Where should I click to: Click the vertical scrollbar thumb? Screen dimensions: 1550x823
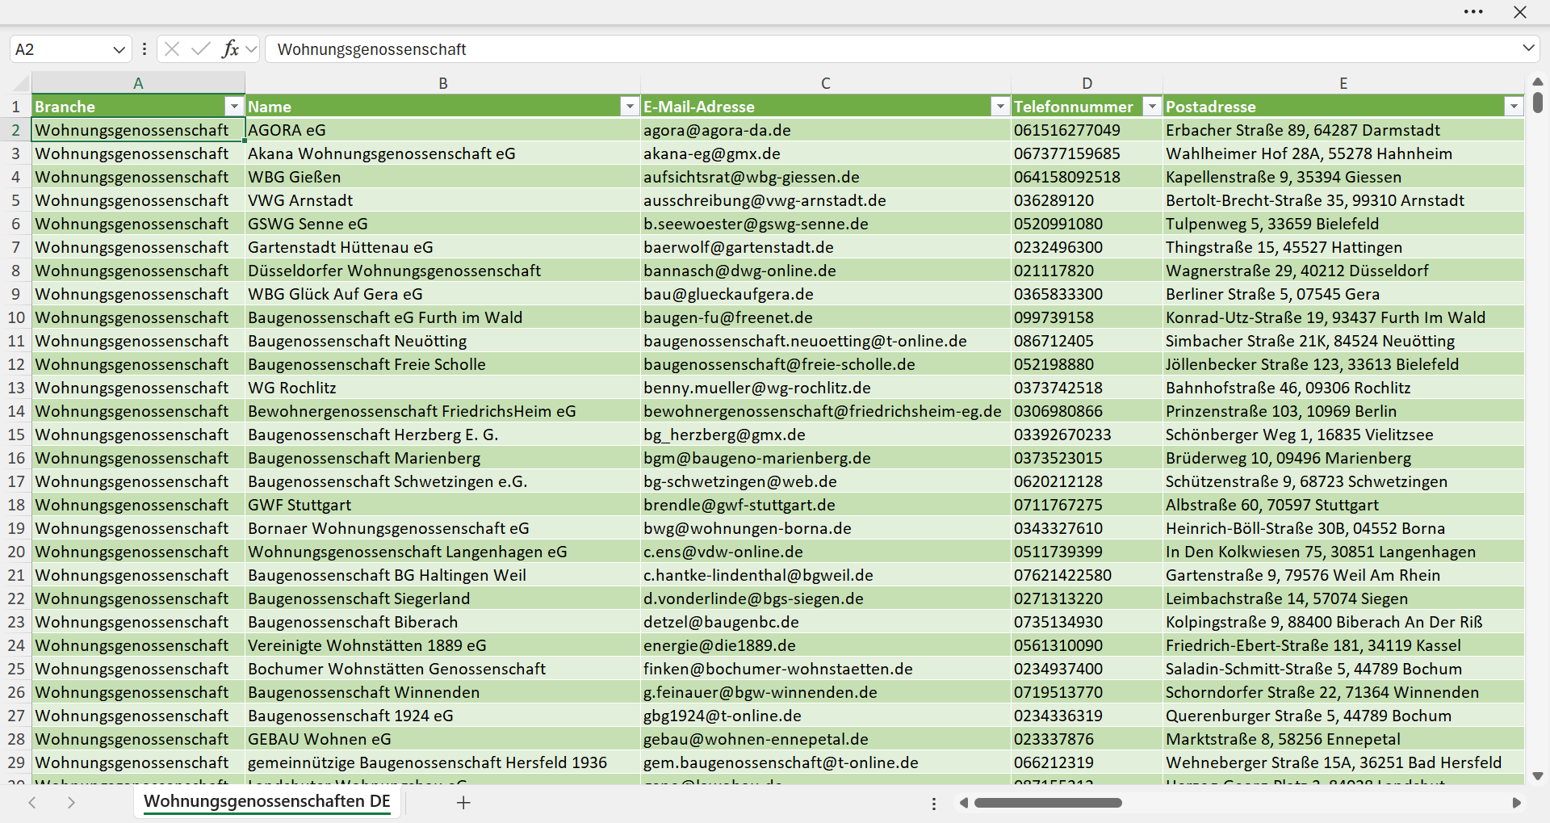(1537, 103)
